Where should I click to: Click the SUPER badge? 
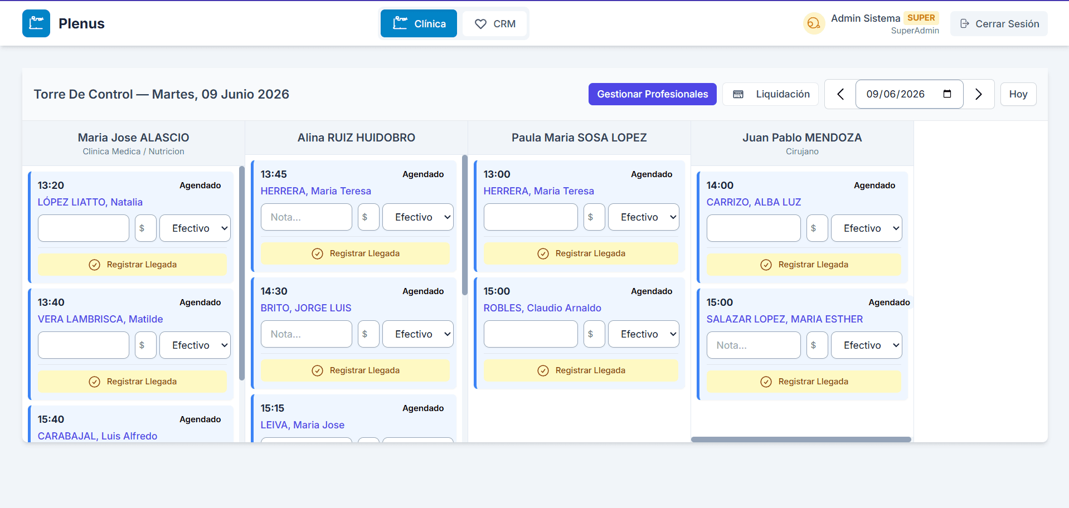click(x=921, y=18)
